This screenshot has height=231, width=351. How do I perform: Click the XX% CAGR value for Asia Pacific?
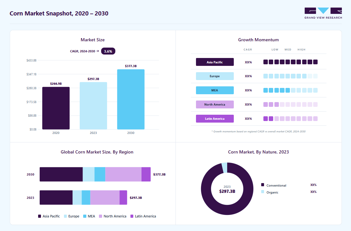point(248,62)
